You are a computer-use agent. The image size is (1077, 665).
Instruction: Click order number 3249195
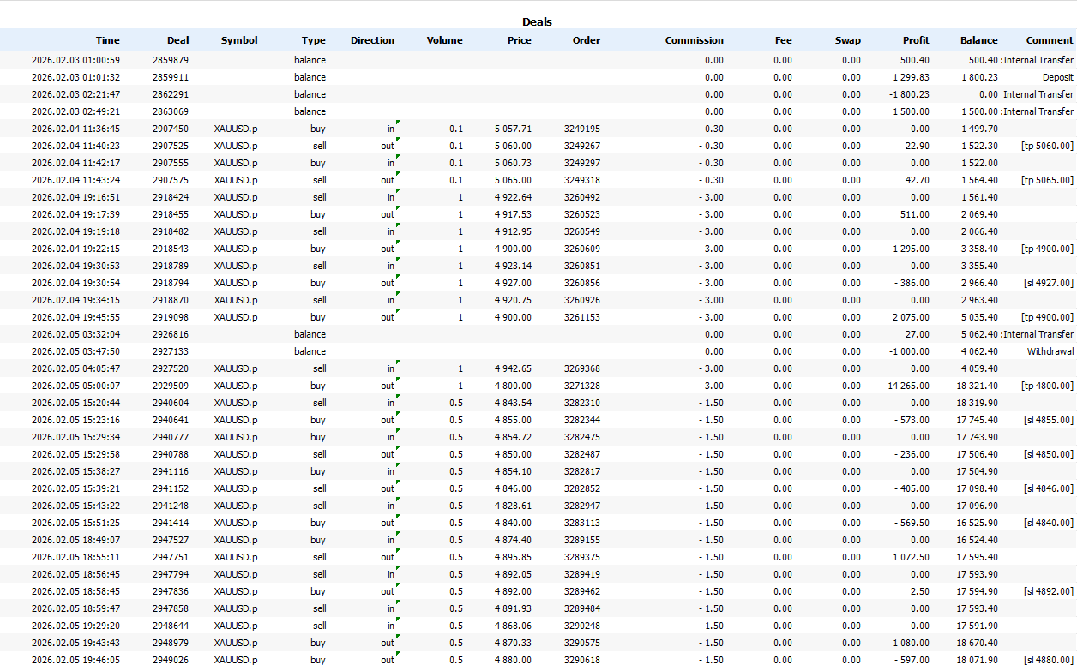[581, 129]
